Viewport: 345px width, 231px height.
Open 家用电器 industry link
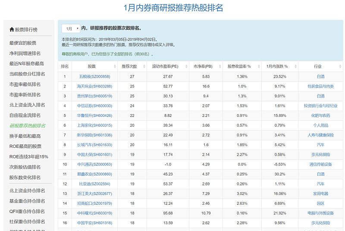320,194
